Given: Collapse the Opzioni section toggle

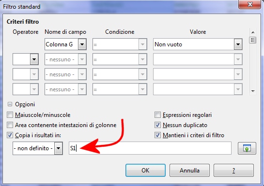Looking at the screenshot, I should click(10, 104).
